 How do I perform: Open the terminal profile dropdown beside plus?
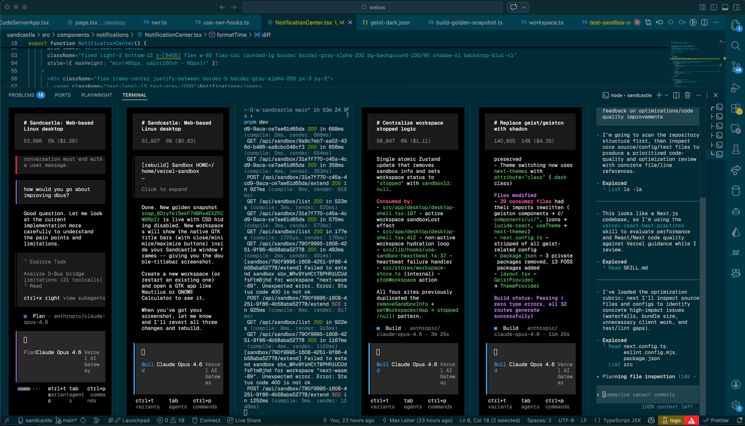(x=666, y=94)
